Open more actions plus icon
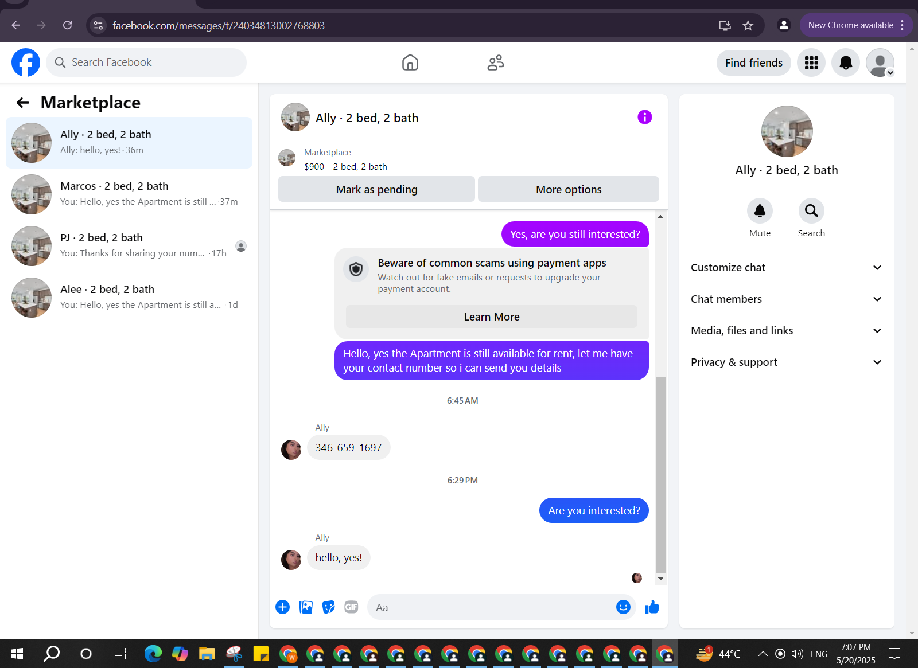 (x=282, y=607)
